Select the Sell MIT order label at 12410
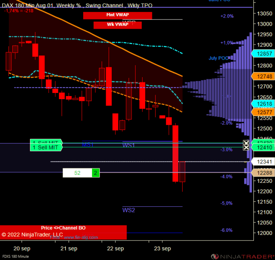The width and height of the screenshot is (275, 260). point(46,147)
